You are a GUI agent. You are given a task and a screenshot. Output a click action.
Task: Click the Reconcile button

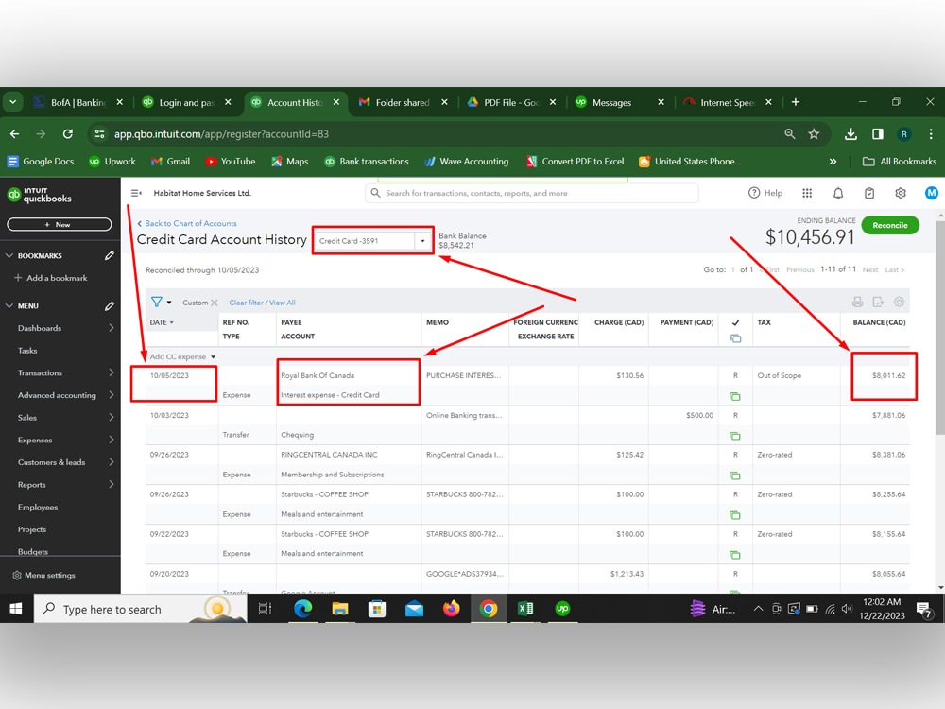(x=889, y=225)
